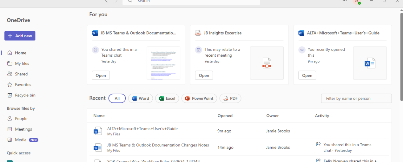The width and height of the screenshot is (403, 162).
Task: Click the search magnifier icon
Action: pos(130,1)
